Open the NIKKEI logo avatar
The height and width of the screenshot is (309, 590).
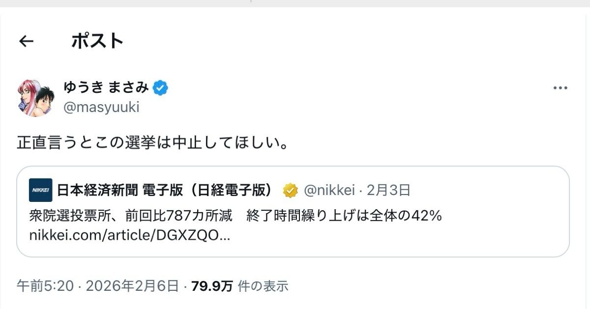tap(41, 190)
